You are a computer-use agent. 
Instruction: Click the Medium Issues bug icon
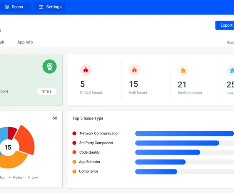click(183, 70)
